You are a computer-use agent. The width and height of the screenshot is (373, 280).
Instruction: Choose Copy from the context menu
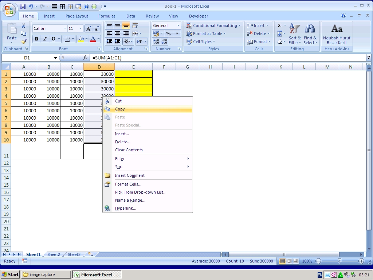[148, 109]
